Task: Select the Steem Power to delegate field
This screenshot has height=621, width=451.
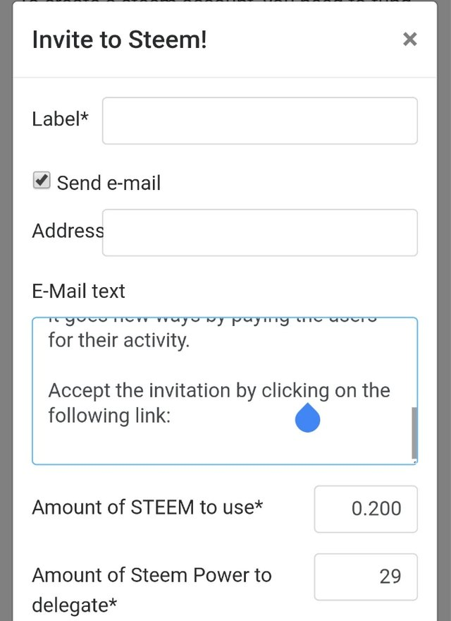Action: click(x=365, y=577)
